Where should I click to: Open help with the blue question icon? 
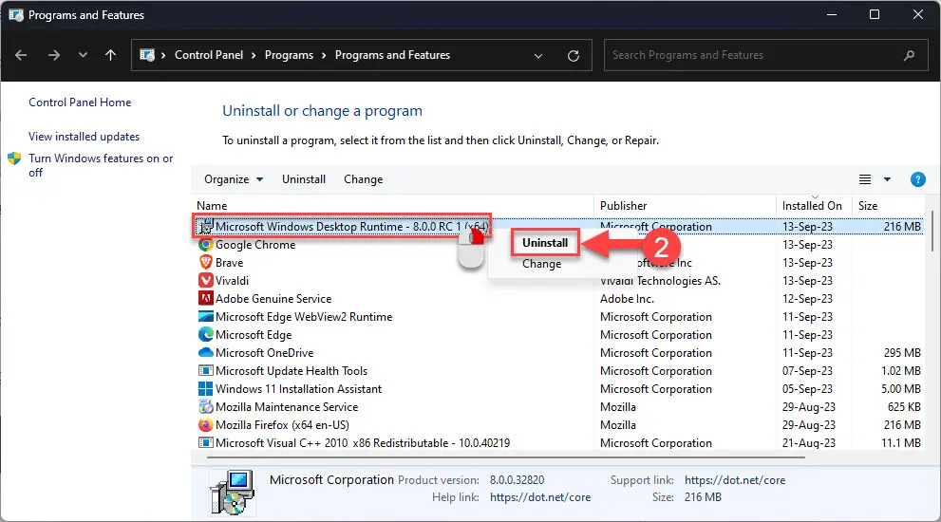click(x=917, y=179)
